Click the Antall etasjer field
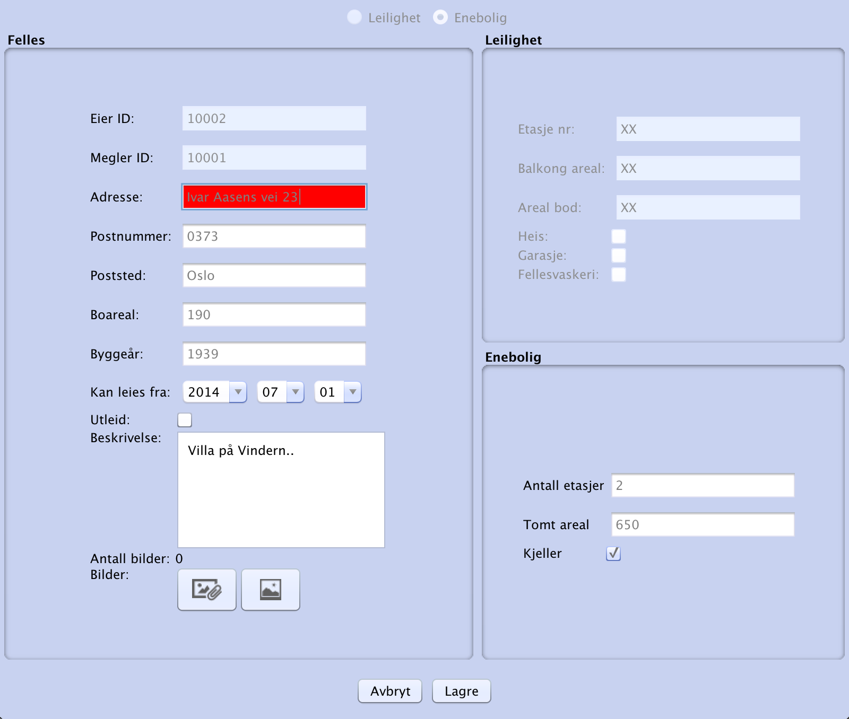849x719 pixels. 703,485
